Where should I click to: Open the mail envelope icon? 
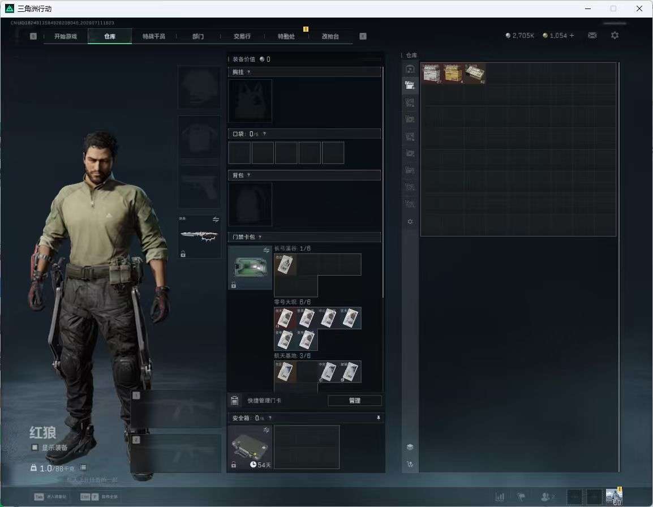[592, 36]
